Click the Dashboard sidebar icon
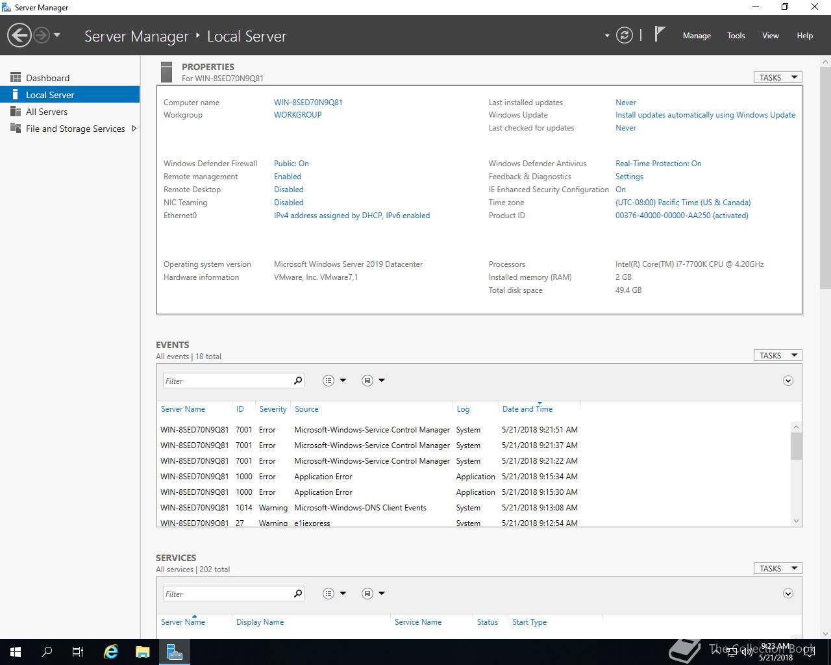The image size is (831, 665). point(16,77)
